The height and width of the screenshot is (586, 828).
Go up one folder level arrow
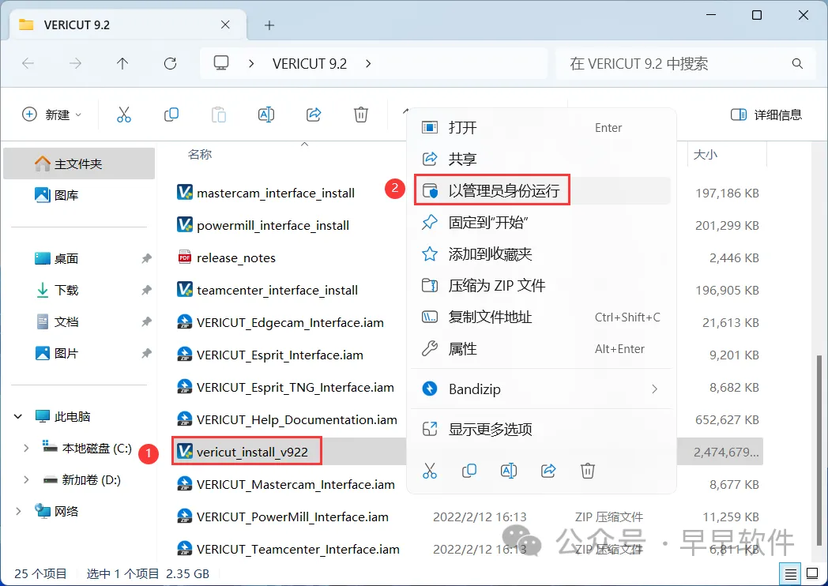pos(122,64)
